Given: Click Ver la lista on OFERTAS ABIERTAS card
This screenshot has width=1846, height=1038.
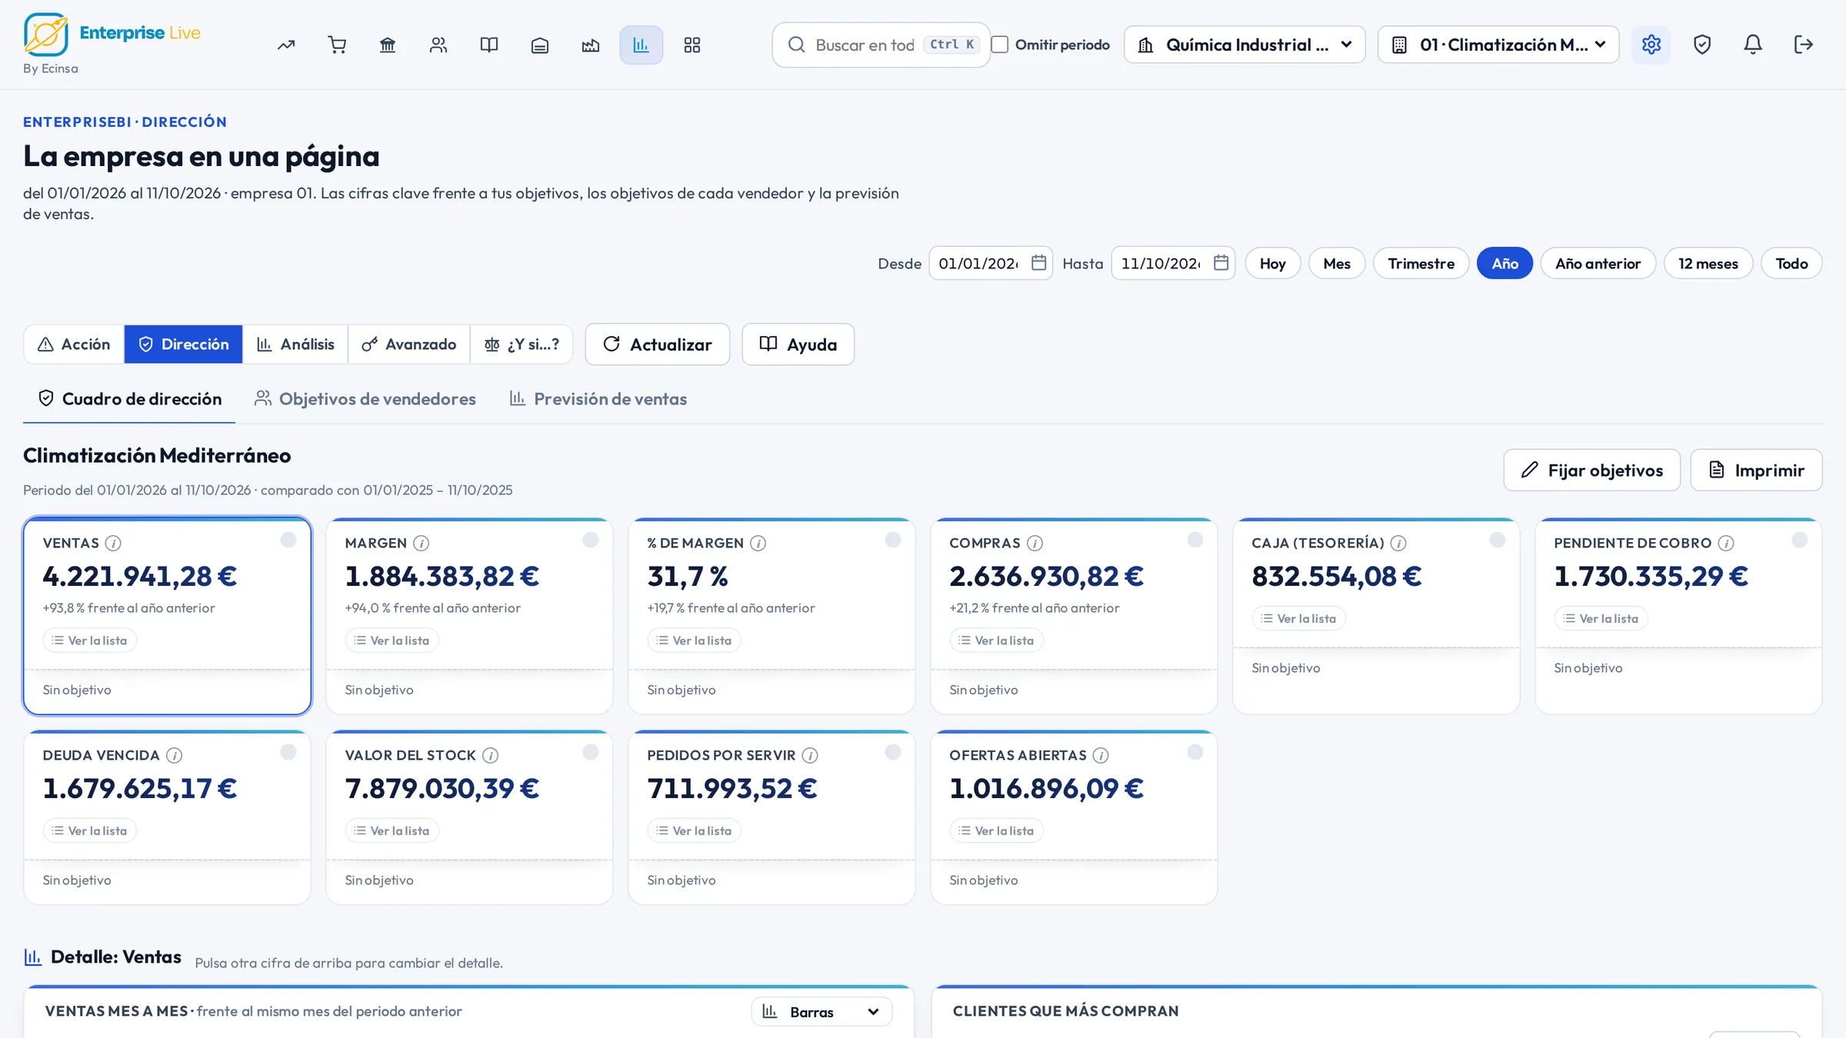Looking at the screenshot, I should point(996,830).
